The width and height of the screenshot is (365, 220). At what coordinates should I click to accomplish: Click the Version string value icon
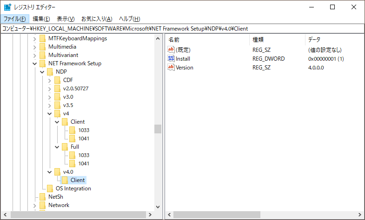171,67
